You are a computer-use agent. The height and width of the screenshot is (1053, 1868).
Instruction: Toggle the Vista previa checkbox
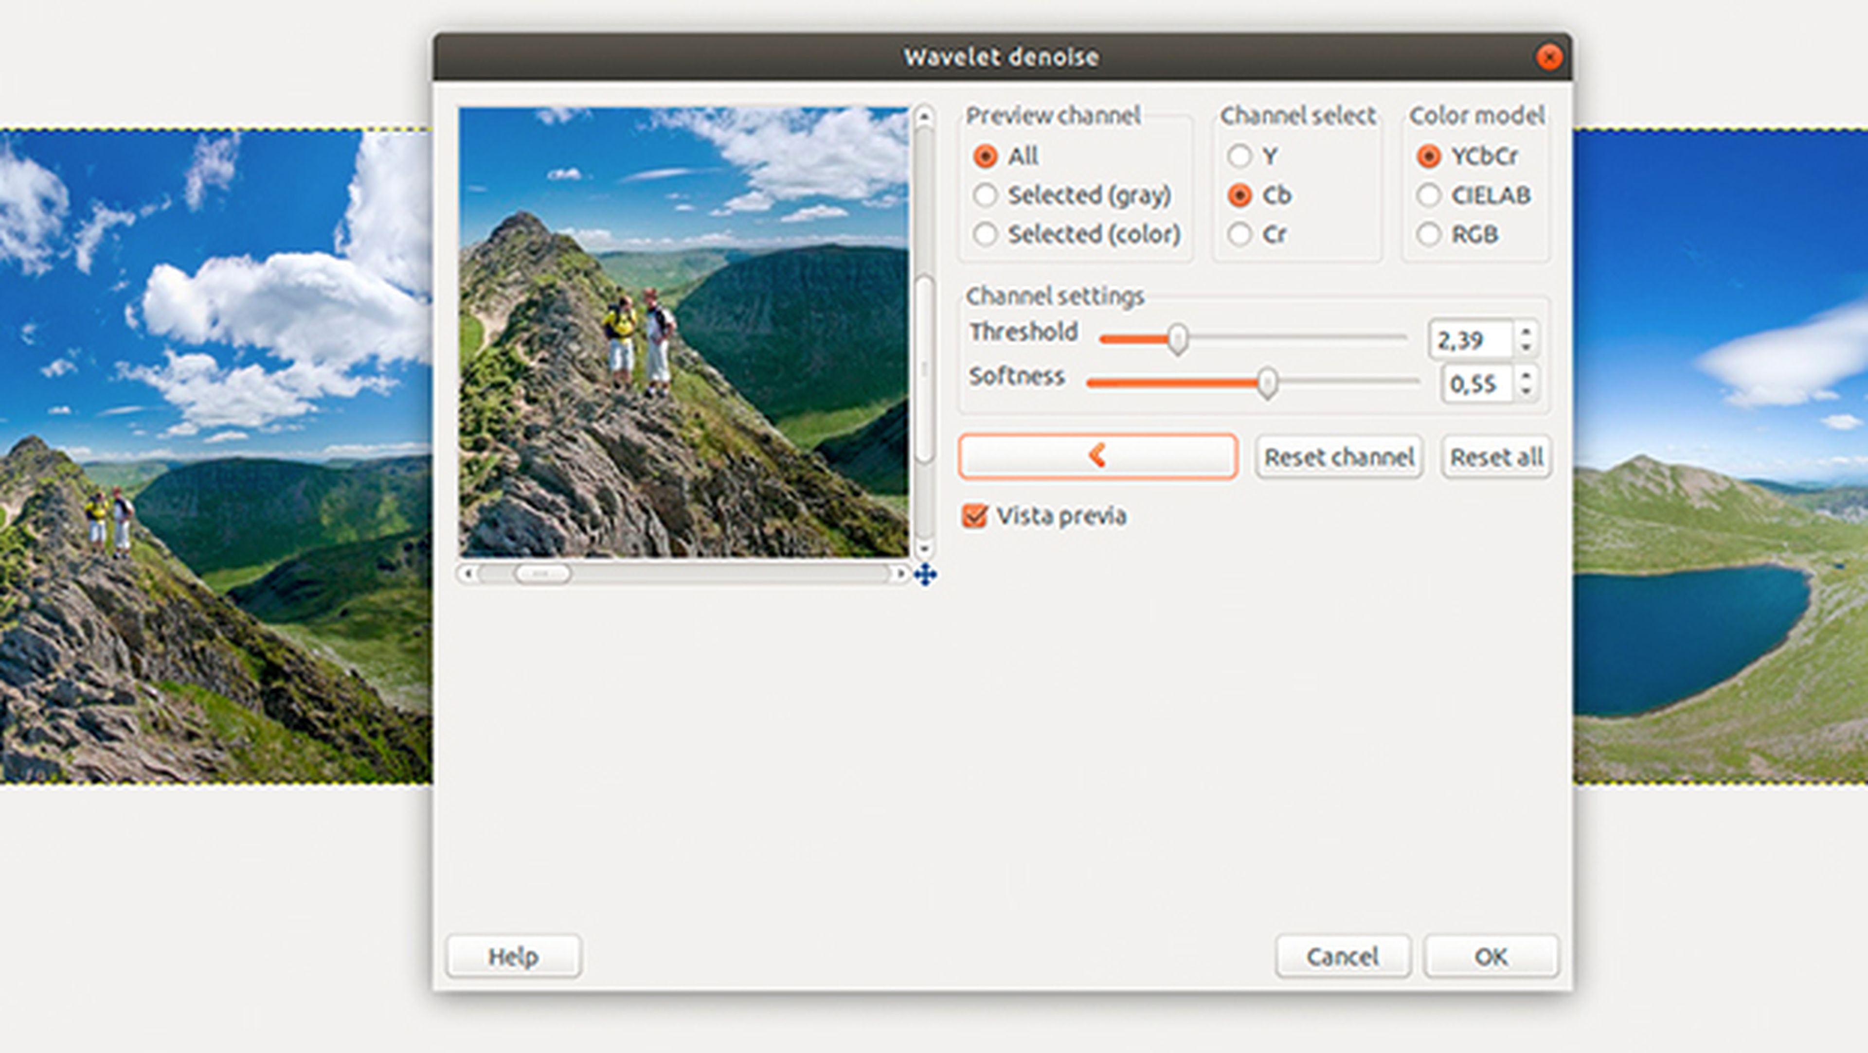click(974, 516)
